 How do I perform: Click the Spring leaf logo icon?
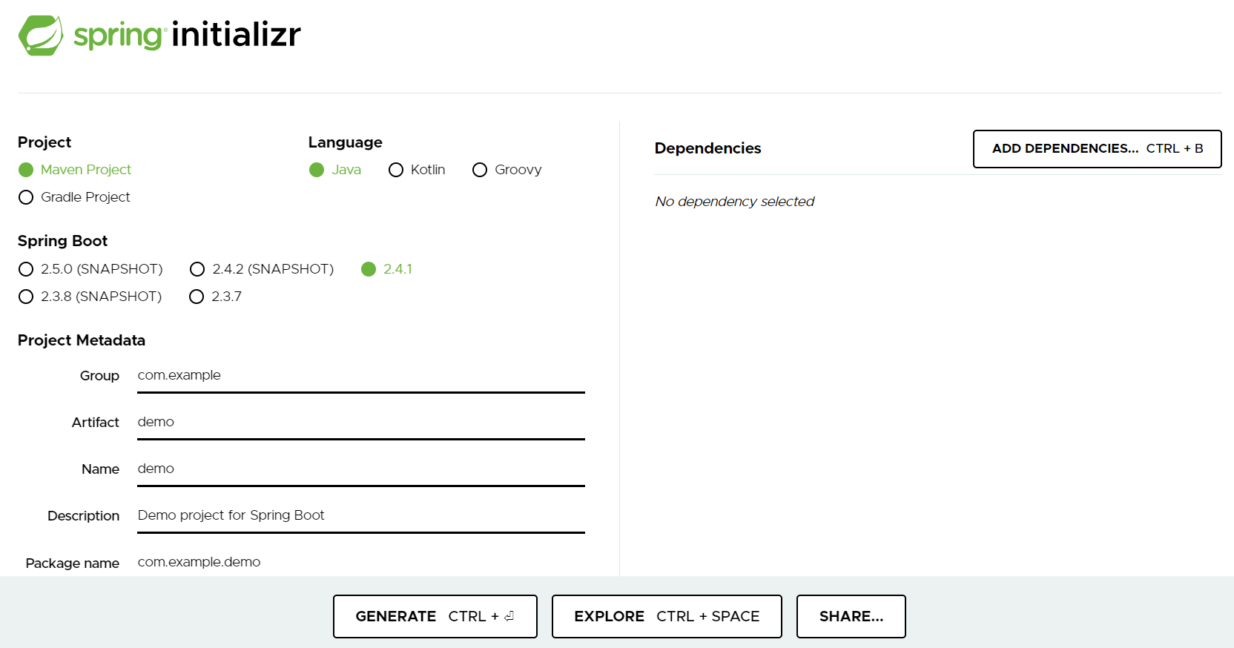pyautogui.click(x=41, y=36)
